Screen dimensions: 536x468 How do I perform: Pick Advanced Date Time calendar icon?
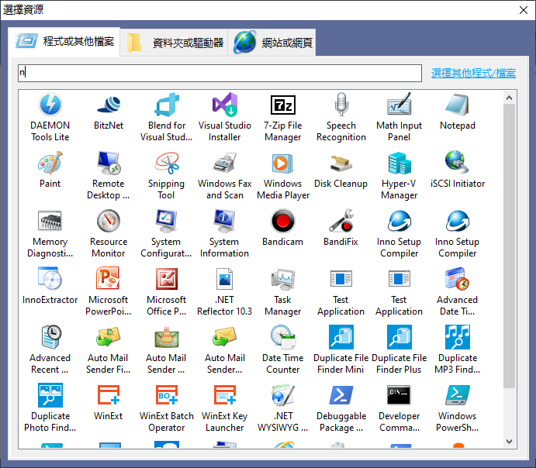point(457,279)
